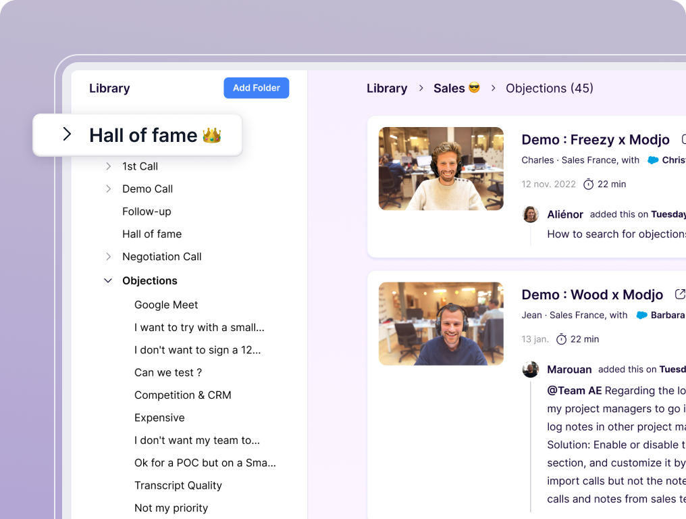Open the Demo : Freezy x Modjo title
The height and width of the screenshot is (519, 686).
(x=596, y=140)
